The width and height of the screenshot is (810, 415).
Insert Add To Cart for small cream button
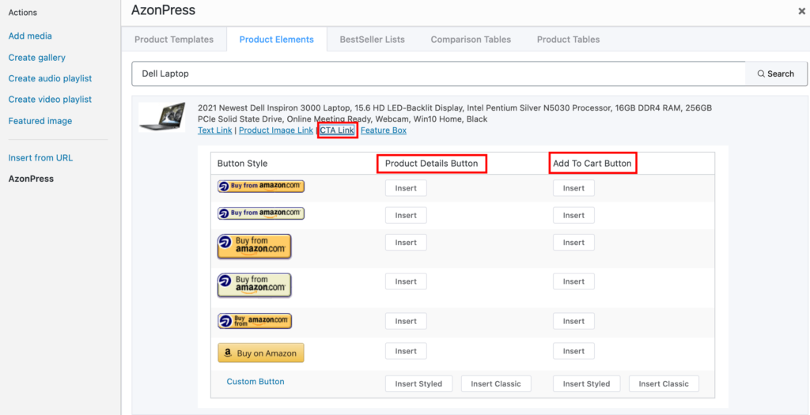click(x=574, y=215)
